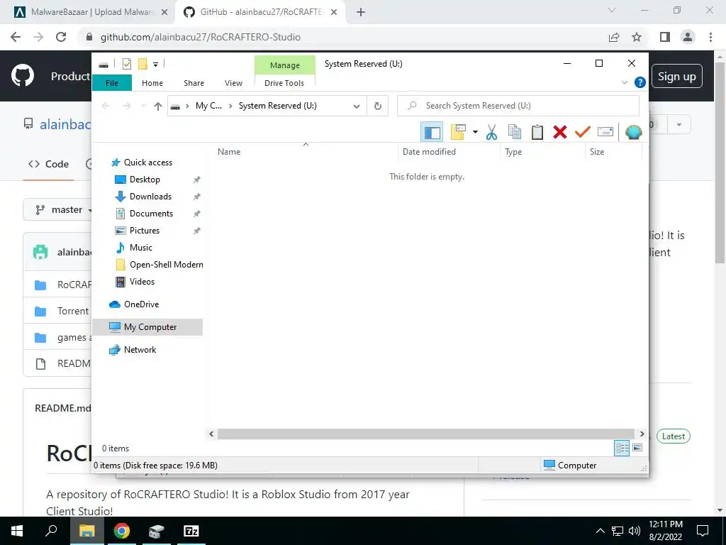This screenshot has width=726, height=545.
Task: Open Chrome profile avatar icon
Action: point(688,37)
